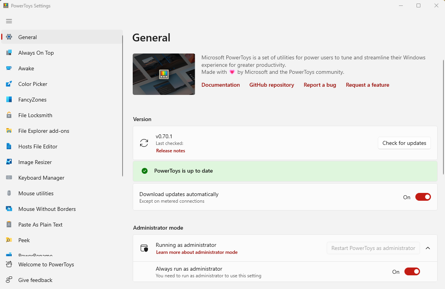Go to Paste As Plain Text page
Screen dimensions: 445x289
coord(62,224)
